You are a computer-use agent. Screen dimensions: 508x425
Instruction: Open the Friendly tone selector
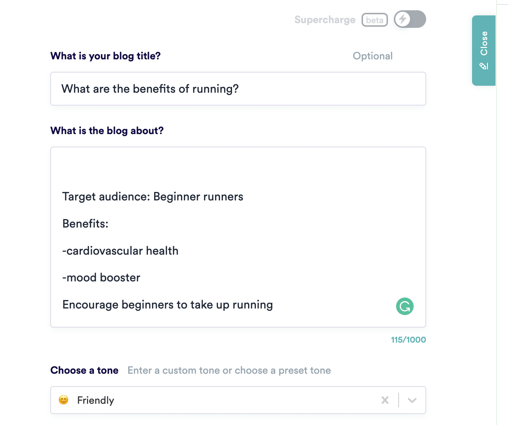[238, 400]
